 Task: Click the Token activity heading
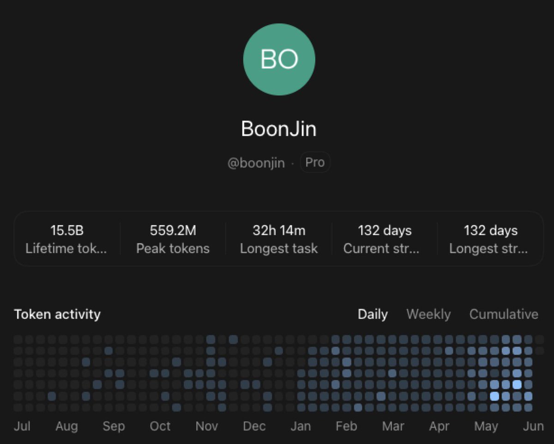tap(57, 314)
